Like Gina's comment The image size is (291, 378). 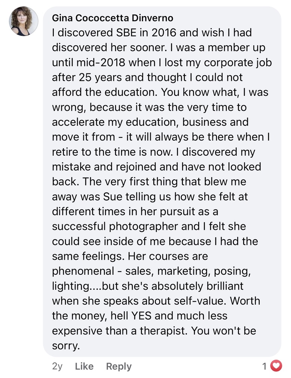84,366
